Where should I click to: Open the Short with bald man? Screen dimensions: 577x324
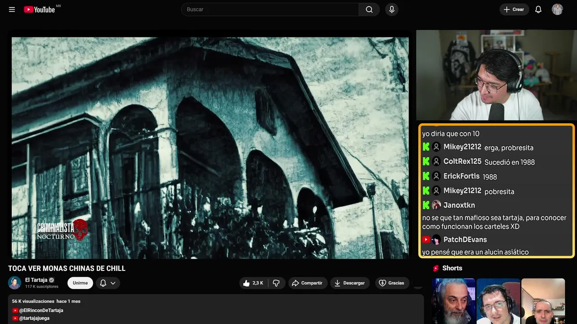(543, 301)
